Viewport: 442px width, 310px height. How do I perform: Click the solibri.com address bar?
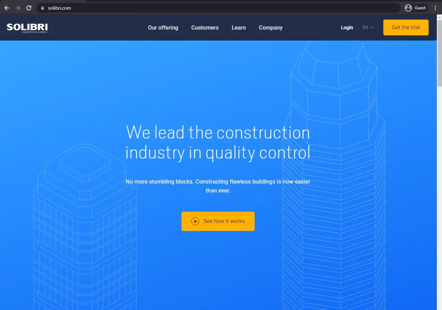[x=218, y=8]
